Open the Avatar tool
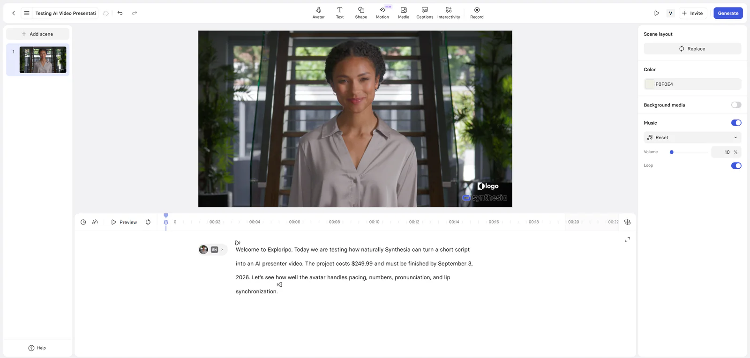Image resolution: width=750 pixels, height=358 pixels. 318,13
